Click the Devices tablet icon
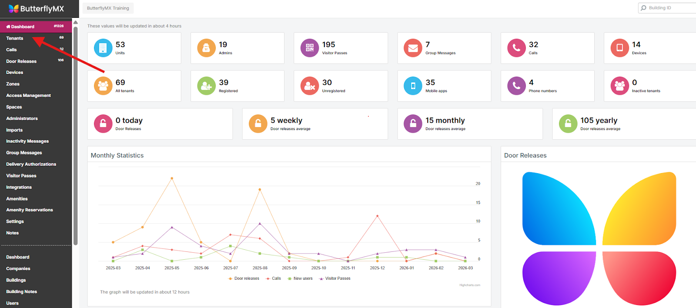 pos(619,48)
